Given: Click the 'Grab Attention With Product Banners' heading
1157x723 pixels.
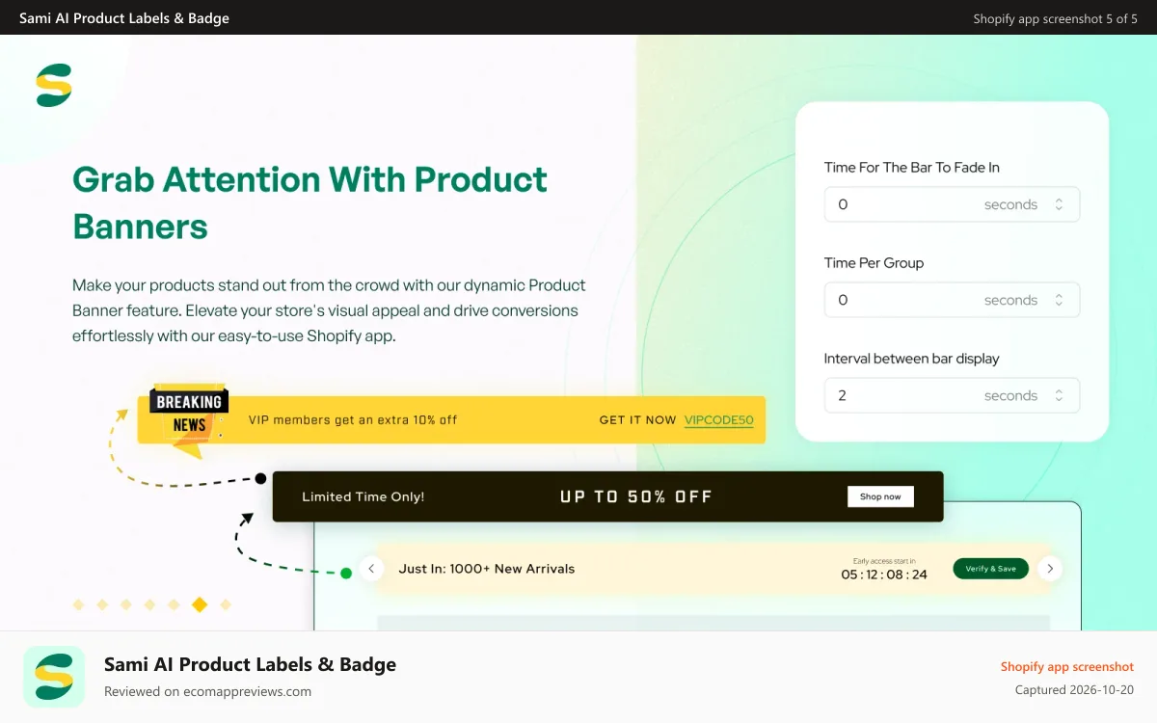Looking at the screenshot, I should 310,202.
